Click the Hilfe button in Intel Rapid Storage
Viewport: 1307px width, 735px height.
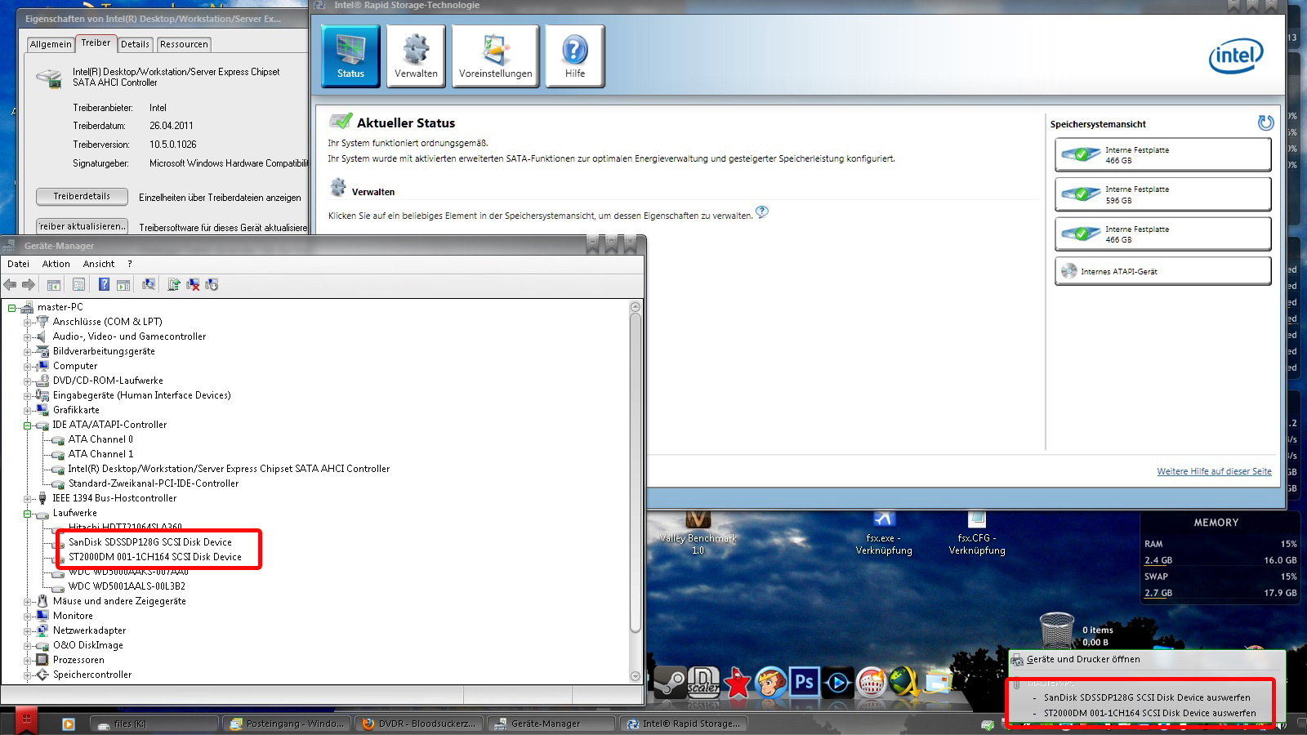(x=575, y=56)
